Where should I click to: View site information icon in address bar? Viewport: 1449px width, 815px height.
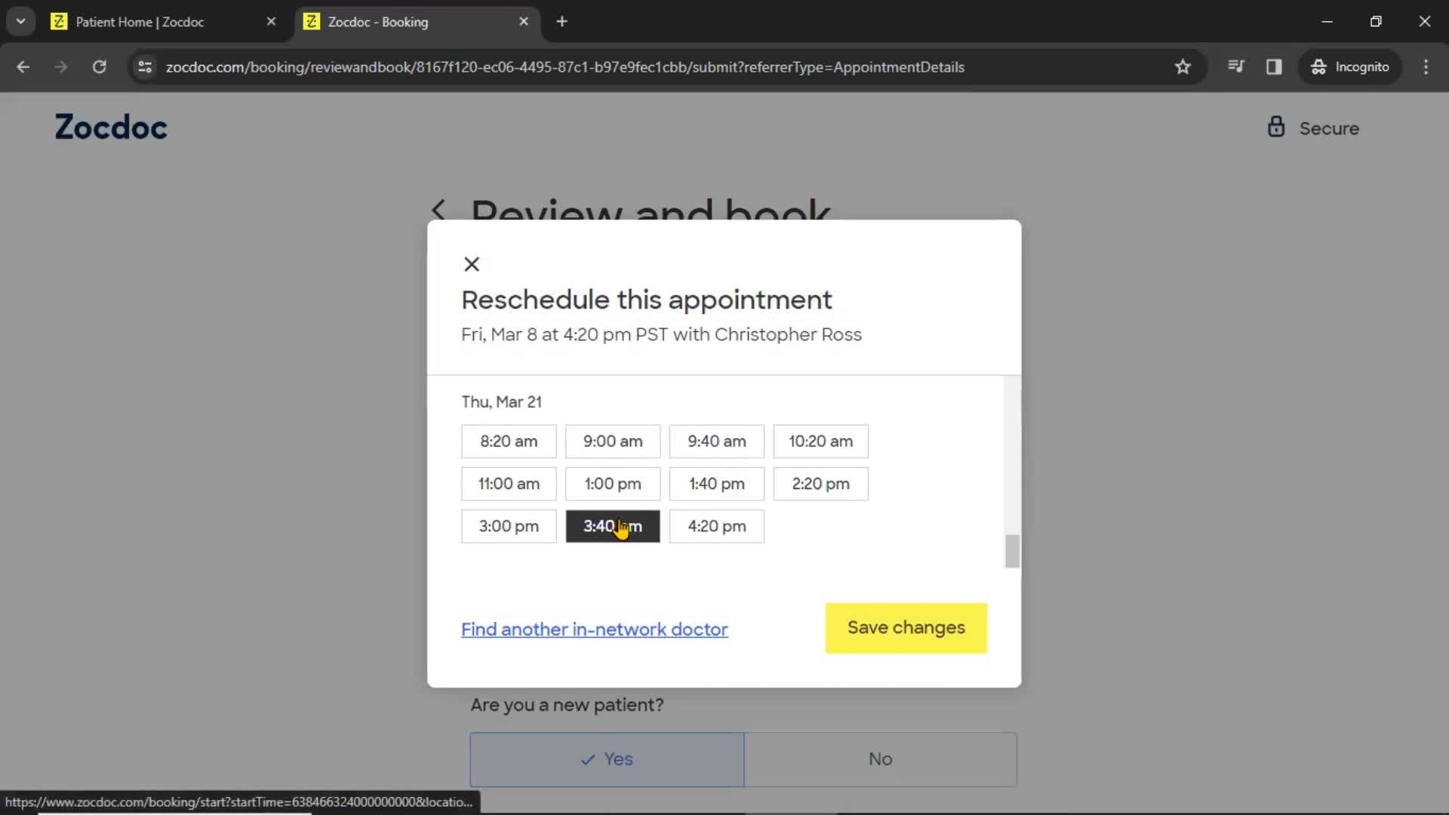click(145, 67)
